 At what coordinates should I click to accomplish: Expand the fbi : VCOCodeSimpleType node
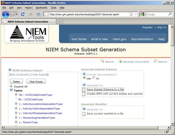(16, 95)
